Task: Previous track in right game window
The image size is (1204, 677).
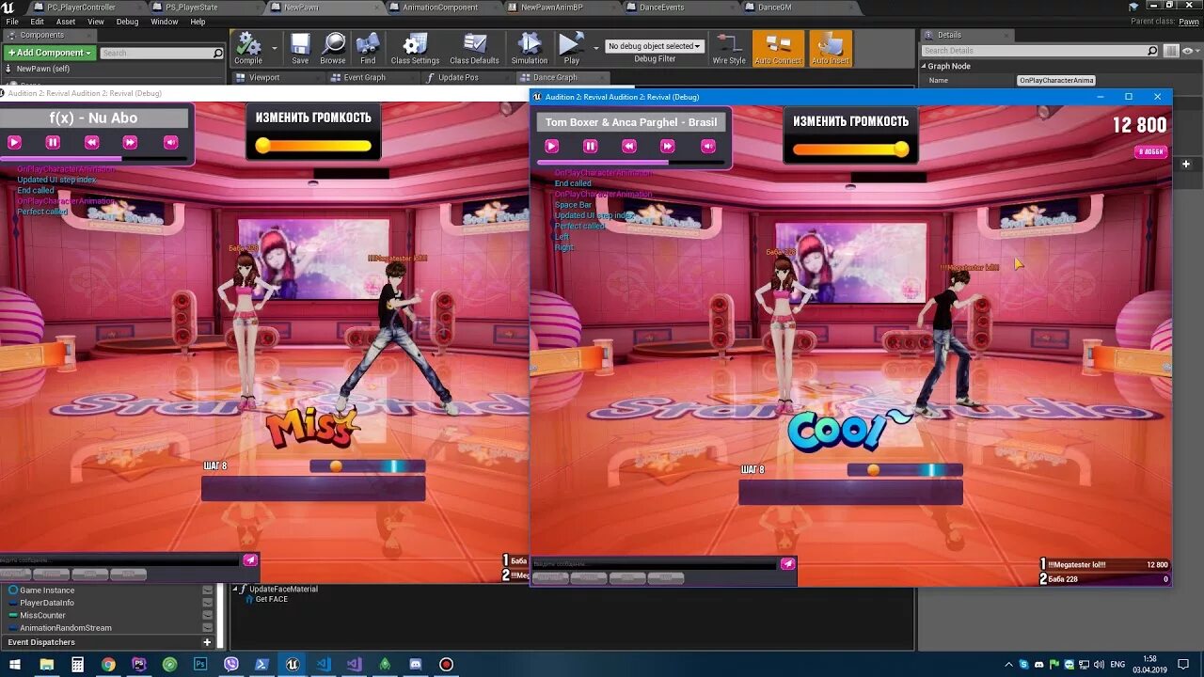Action: pos(628,146)
